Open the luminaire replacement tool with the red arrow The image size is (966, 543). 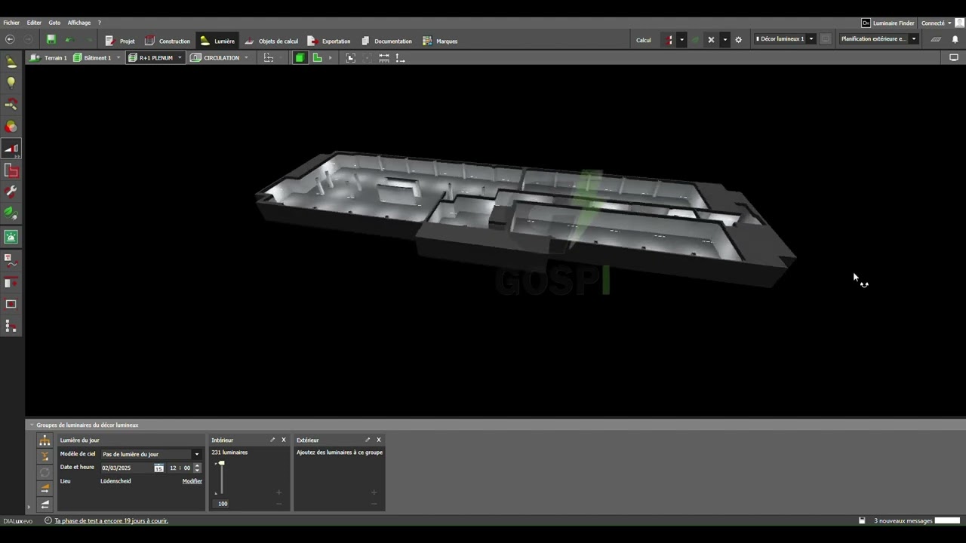pos(11,105)
